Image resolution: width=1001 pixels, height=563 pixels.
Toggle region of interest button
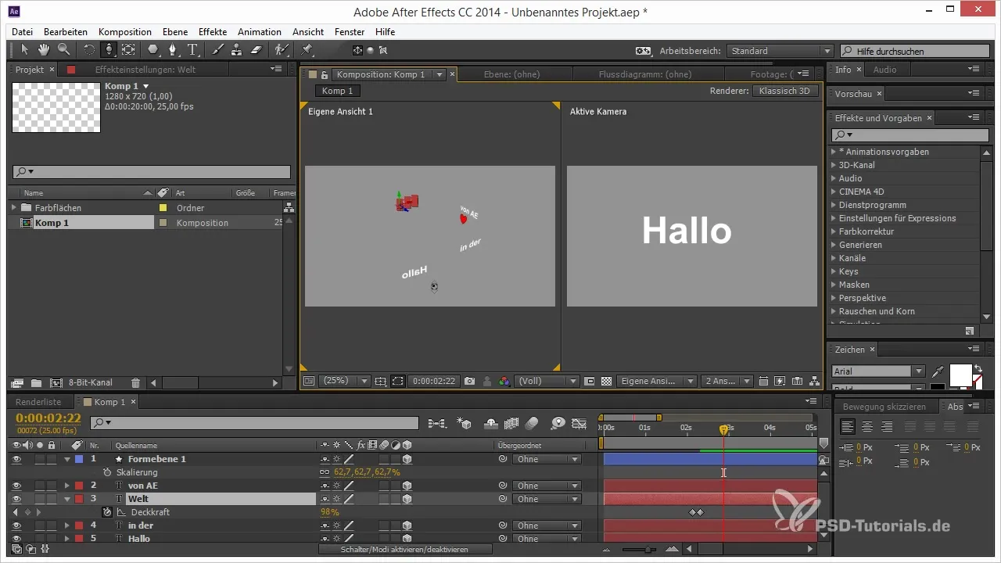[398, 382]
